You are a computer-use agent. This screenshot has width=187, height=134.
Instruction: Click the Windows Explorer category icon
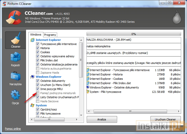32,77
